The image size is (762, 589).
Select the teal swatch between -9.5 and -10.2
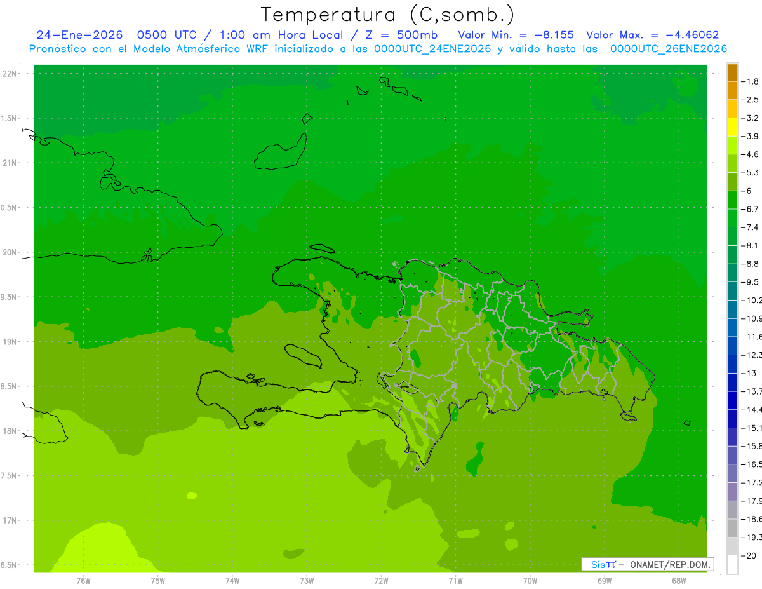click(732, 291)
